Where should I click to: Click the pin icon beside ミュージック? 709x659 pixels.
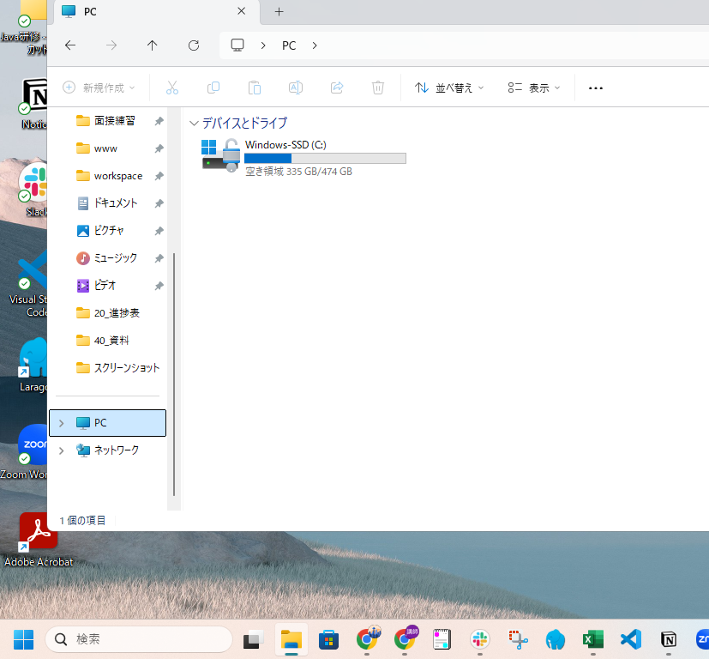(159, 258)
